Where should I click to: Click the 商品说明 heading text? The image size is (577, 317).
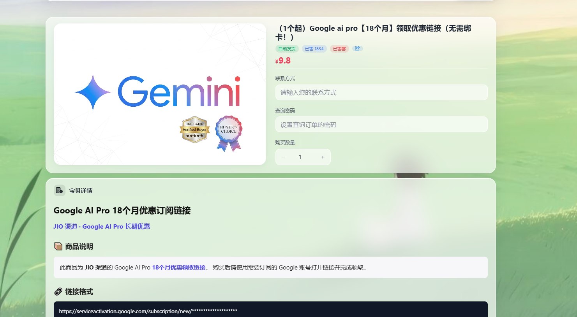[79, 247]
